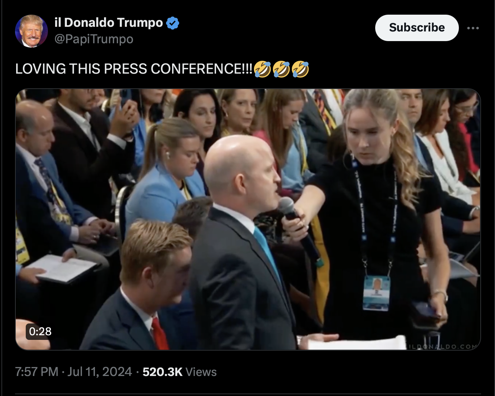
Task: Click the 0:28 video duration badge
Action: pyautogui.click(x=40, y=331)
